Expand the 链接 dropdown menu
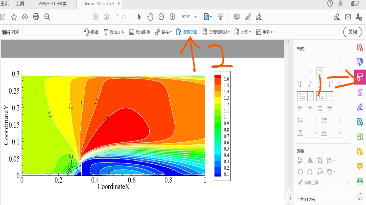 click(x=163, y=32)
